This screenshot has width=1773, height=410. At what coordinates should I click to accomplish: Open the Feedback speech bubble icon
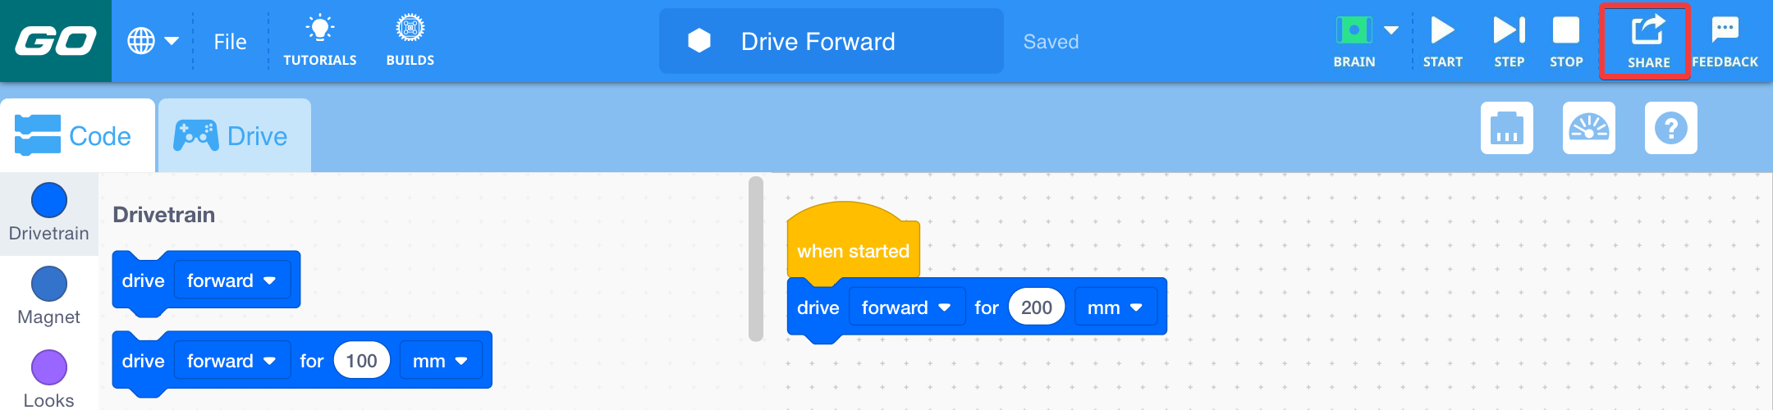tap(1725, 30)
